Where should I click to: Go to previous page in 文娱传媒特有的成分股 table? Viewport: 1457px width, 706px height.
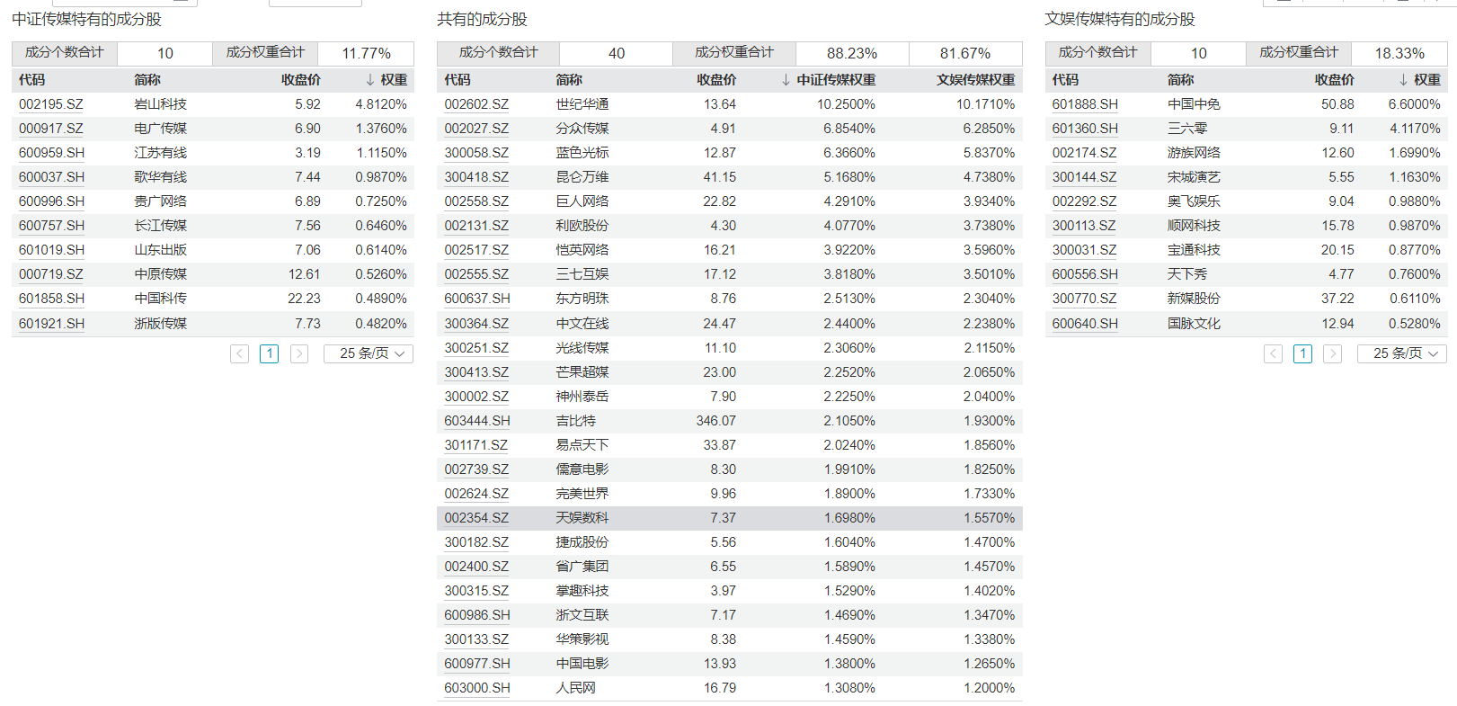1274,354
